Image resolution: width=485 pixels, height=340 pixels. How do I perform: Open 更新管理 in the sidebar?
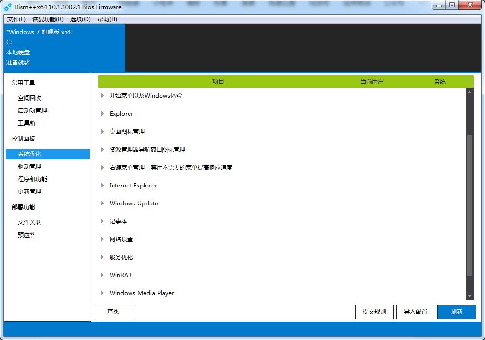30,192
